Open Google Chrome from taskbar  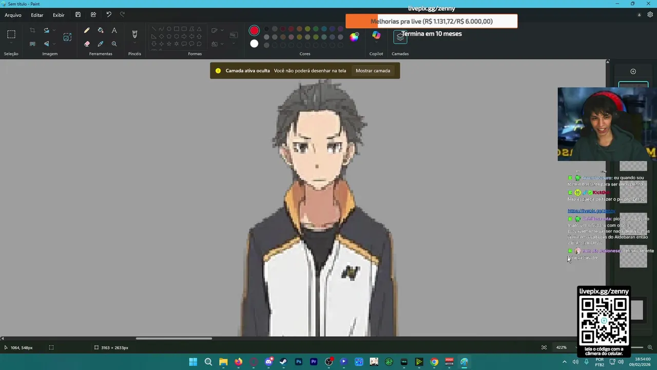[434, 362]
